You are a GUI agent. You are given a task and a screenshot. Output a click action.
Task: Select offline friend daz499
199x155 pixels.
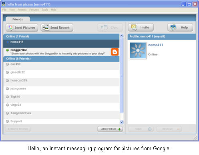[61, 66]
